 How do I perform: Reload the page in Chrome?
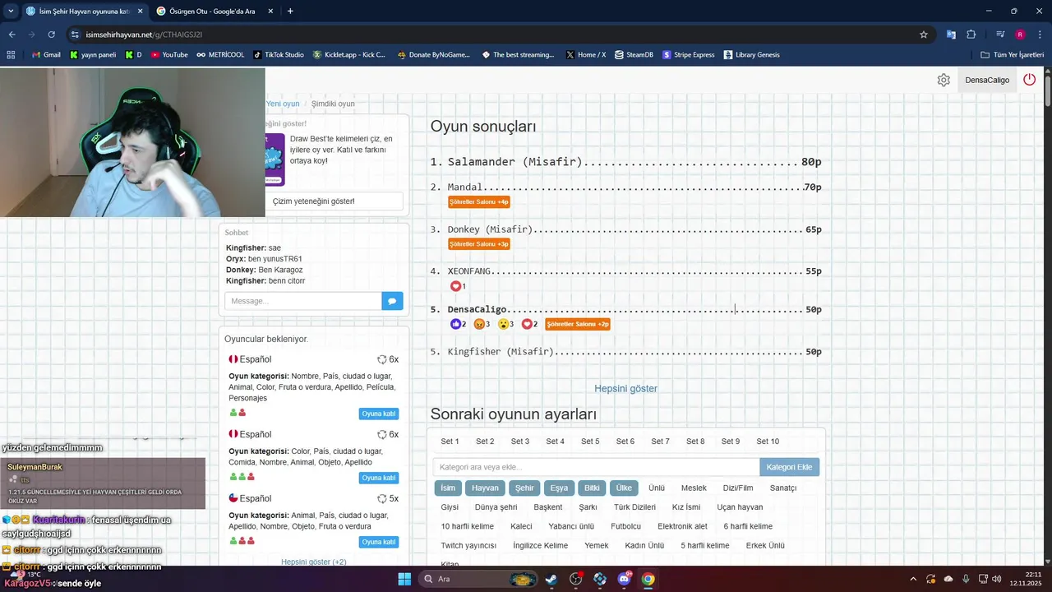pyautogui.click(x=51, y=35)
